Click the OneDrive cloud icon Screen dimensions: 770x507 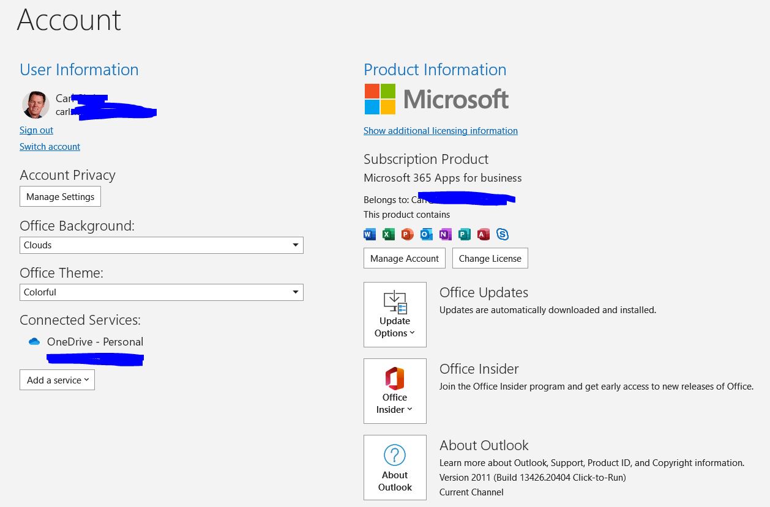tap(34, 342)
